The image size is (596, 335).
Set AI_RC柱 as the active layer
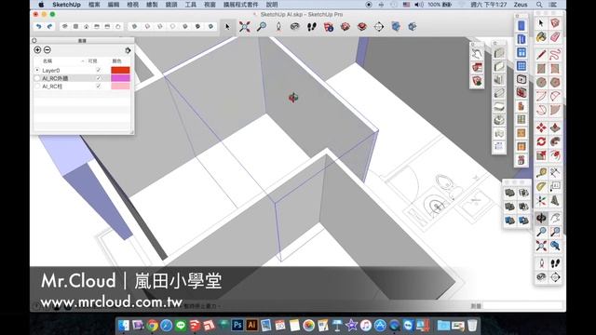point(37,87)
